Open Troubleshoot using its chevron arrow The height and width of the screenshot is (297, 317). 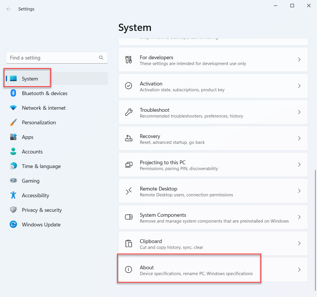[x=299, y=112]
